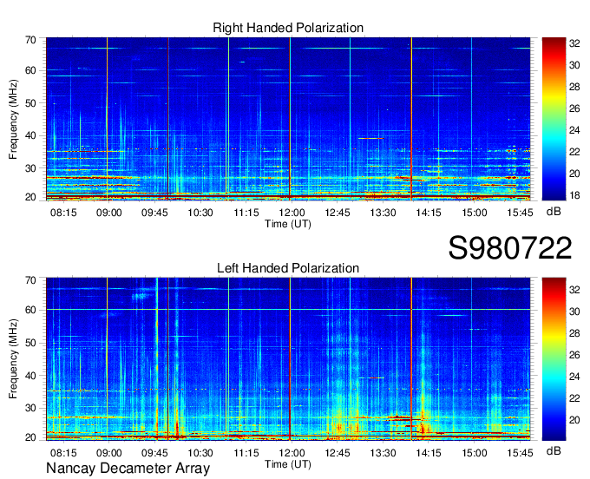Viewport: 590px width, 479px height.
Task: Click the 15:45 tick on Right Handed time axis
Action: point(520,213)
